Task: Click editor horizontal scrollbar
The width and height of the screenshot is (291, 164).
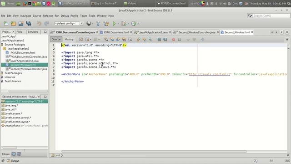Action: (154, 151)
